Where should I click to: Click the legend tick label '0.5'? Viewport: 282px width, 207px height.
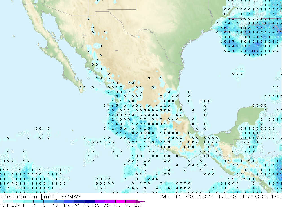pos(15,205)
